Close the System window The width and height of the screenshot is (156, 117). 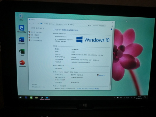point(112,23)
